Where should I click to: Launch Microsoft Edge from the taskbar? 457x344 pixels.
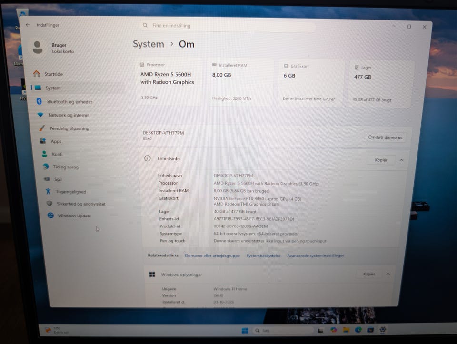[358, 330]
